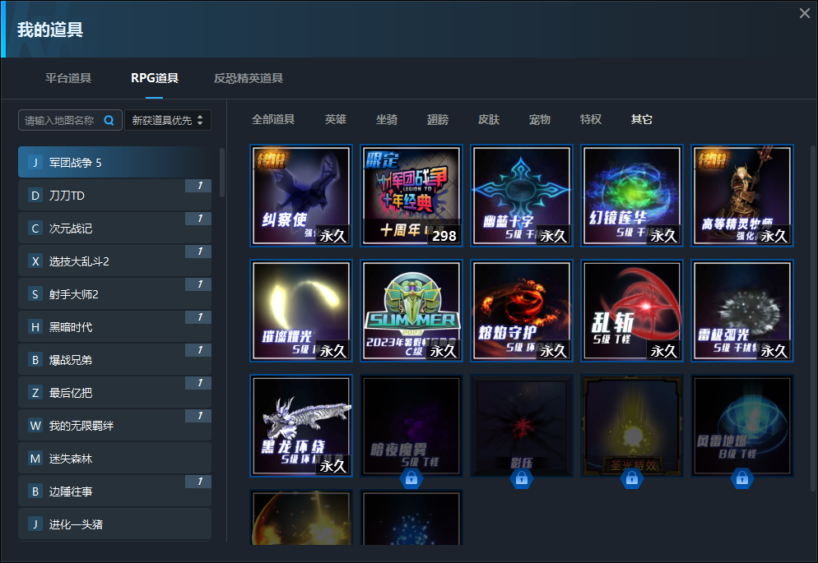Select map 选技大乱斗2 in list
The image size is (818, 563).
click(x=114, y=261)
